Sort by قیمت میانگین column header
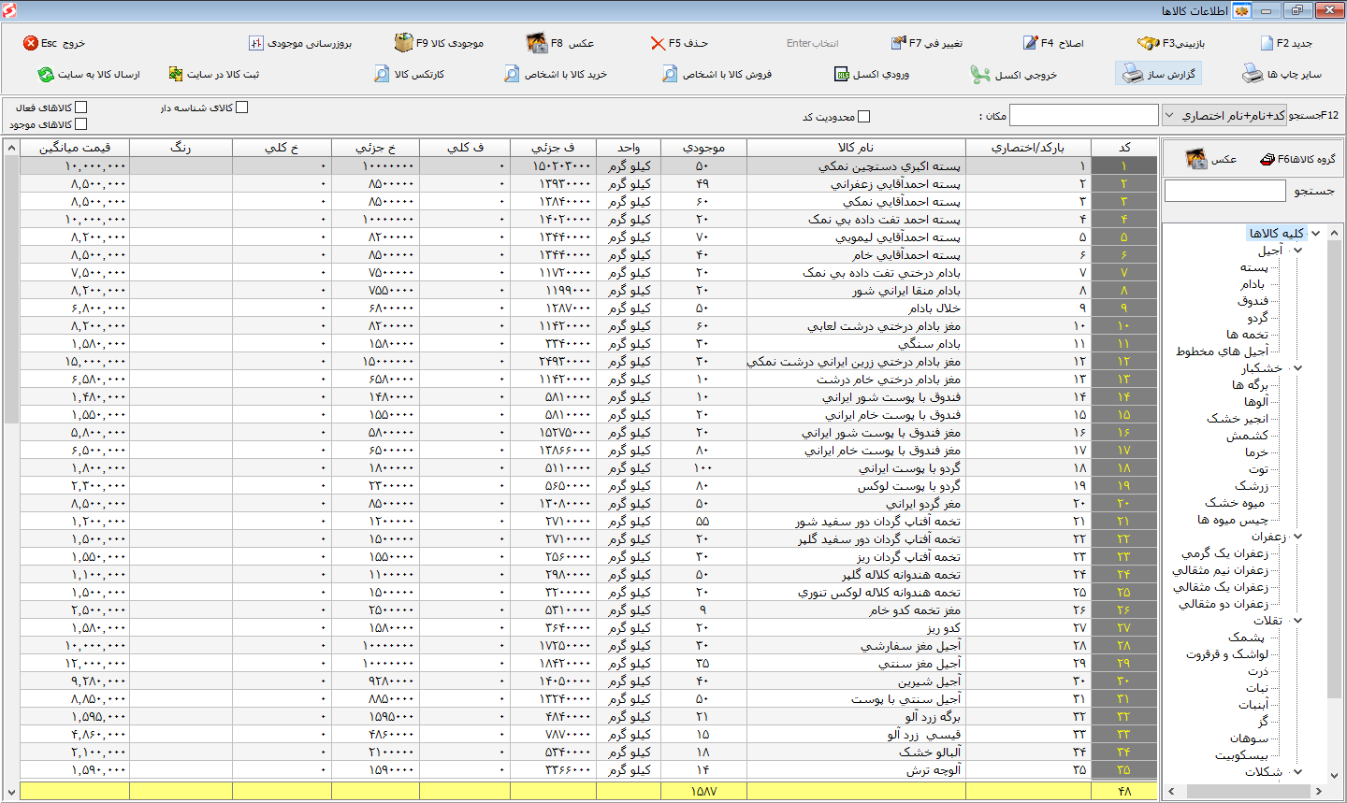 pyautogui.click(x=75, y=148)
